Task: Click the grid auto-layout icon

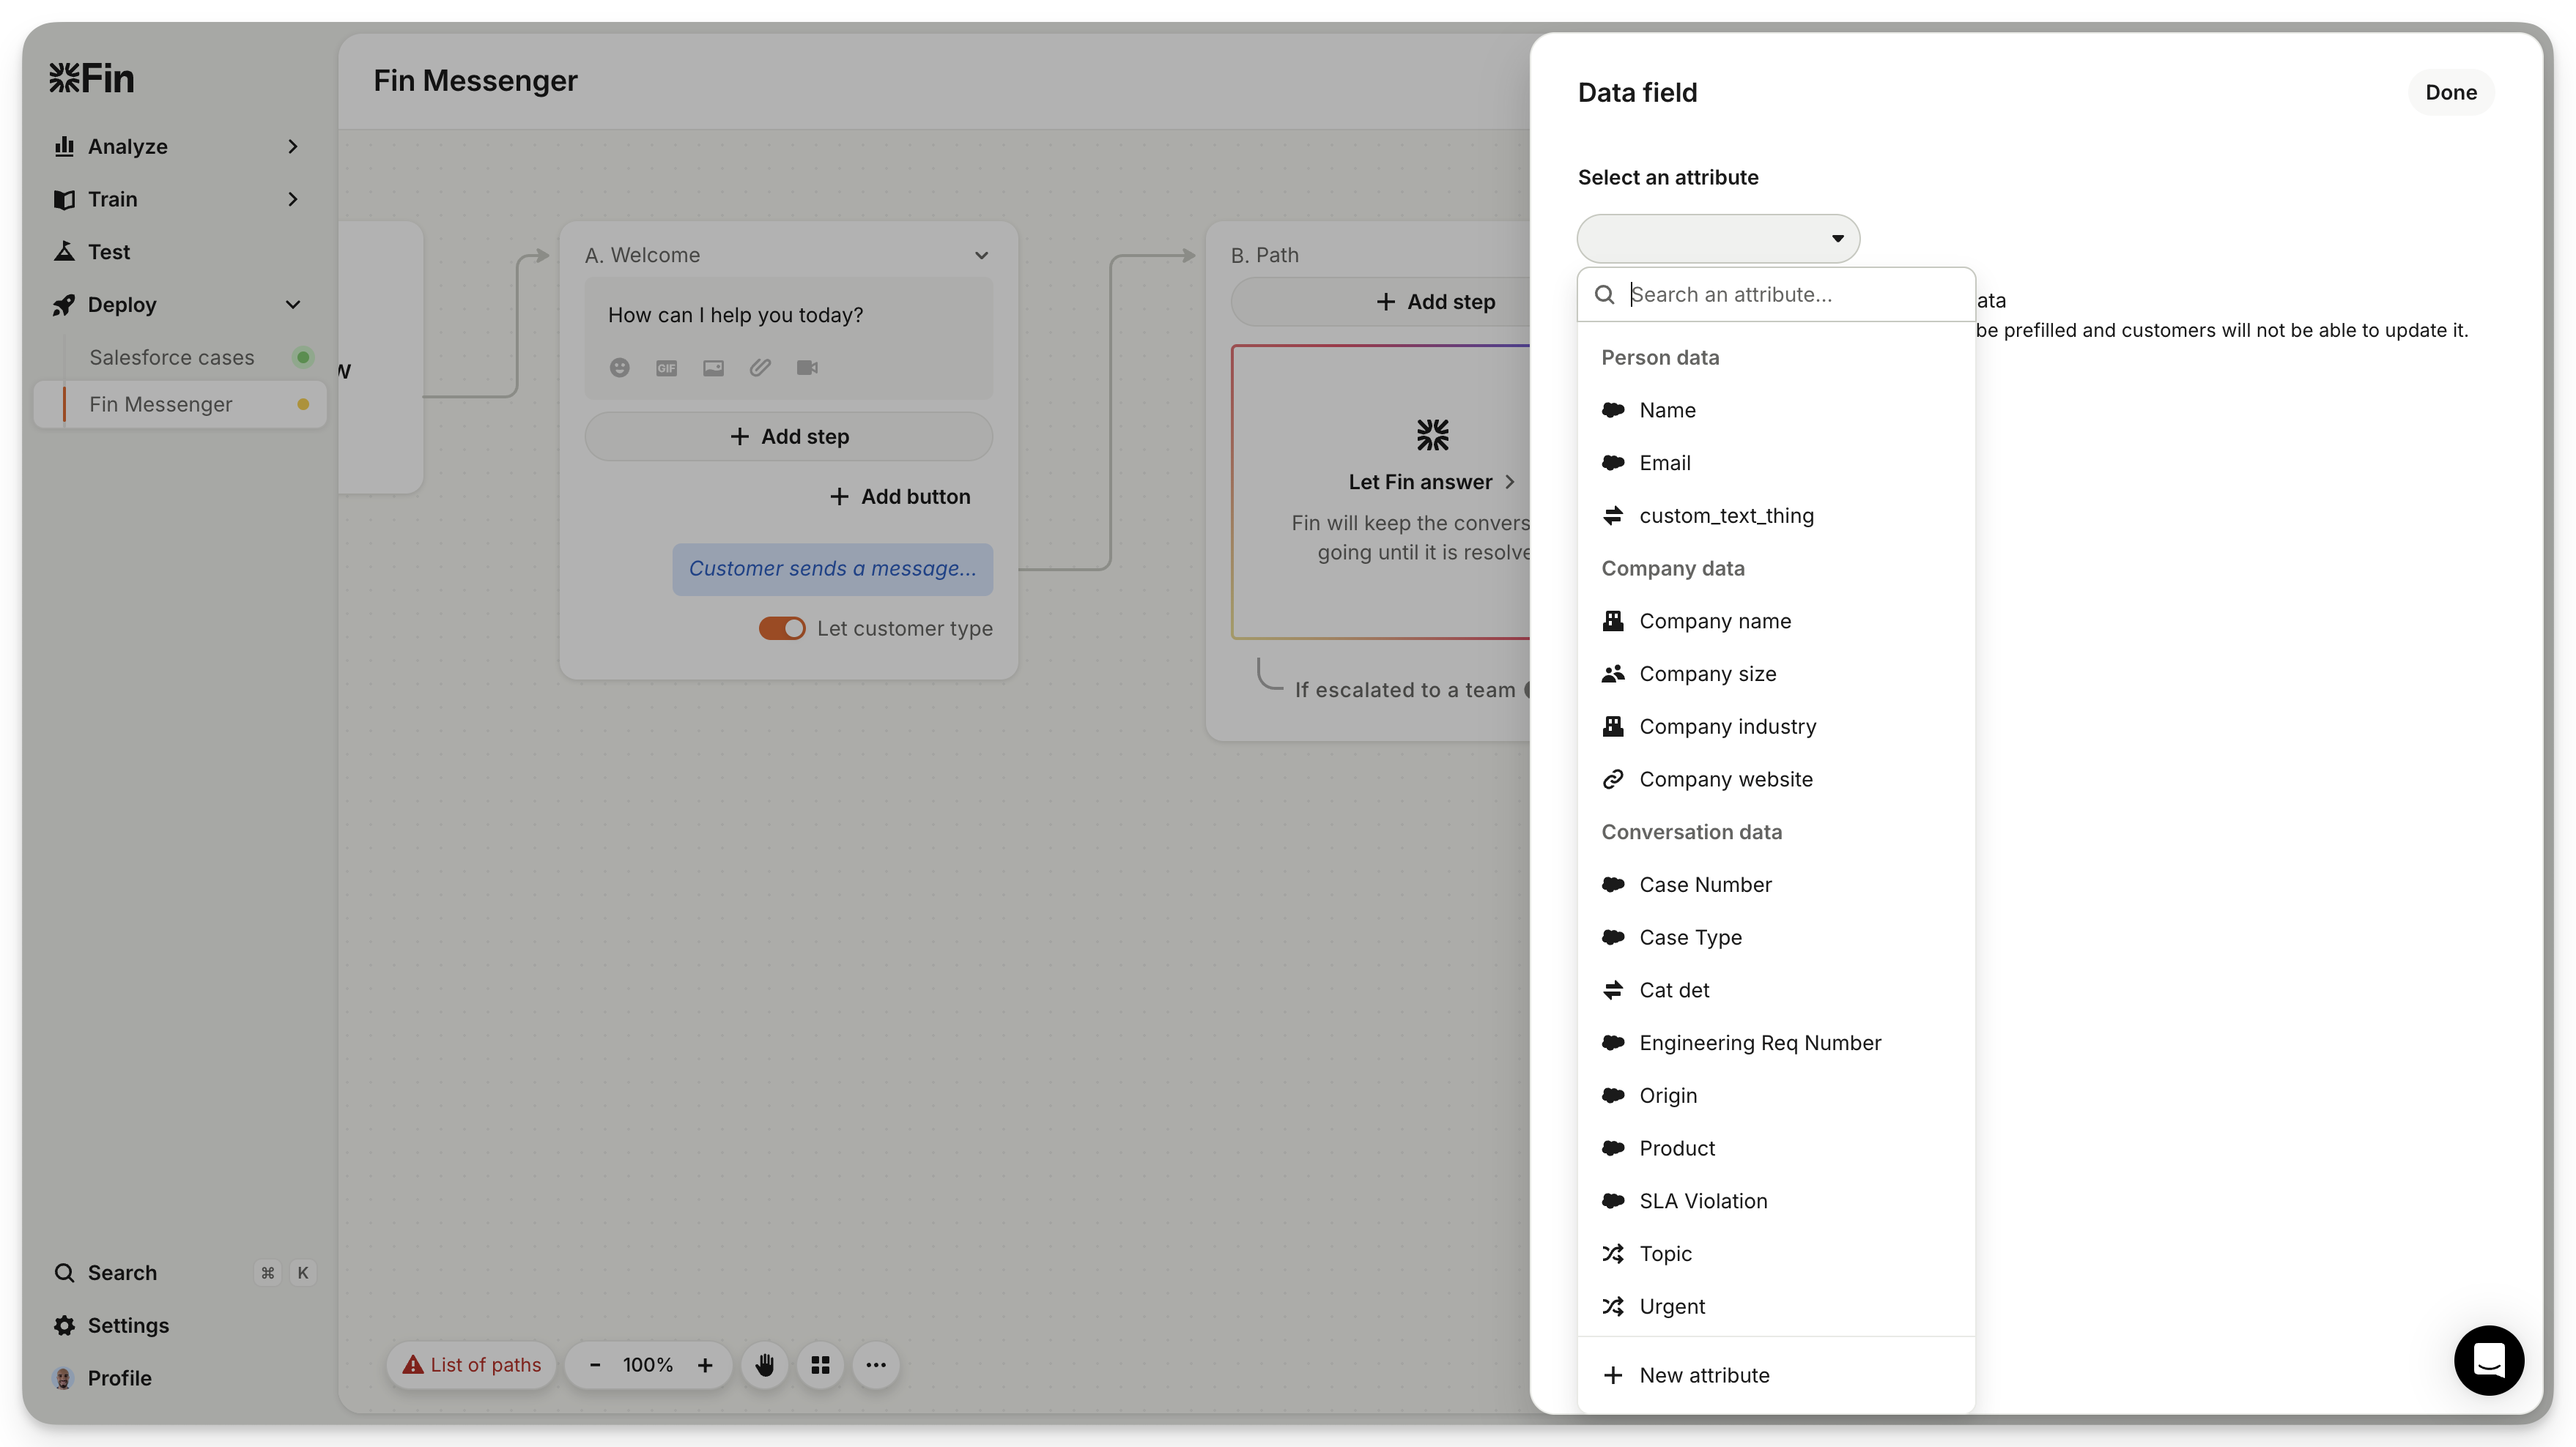Action: pos(820,1365)
